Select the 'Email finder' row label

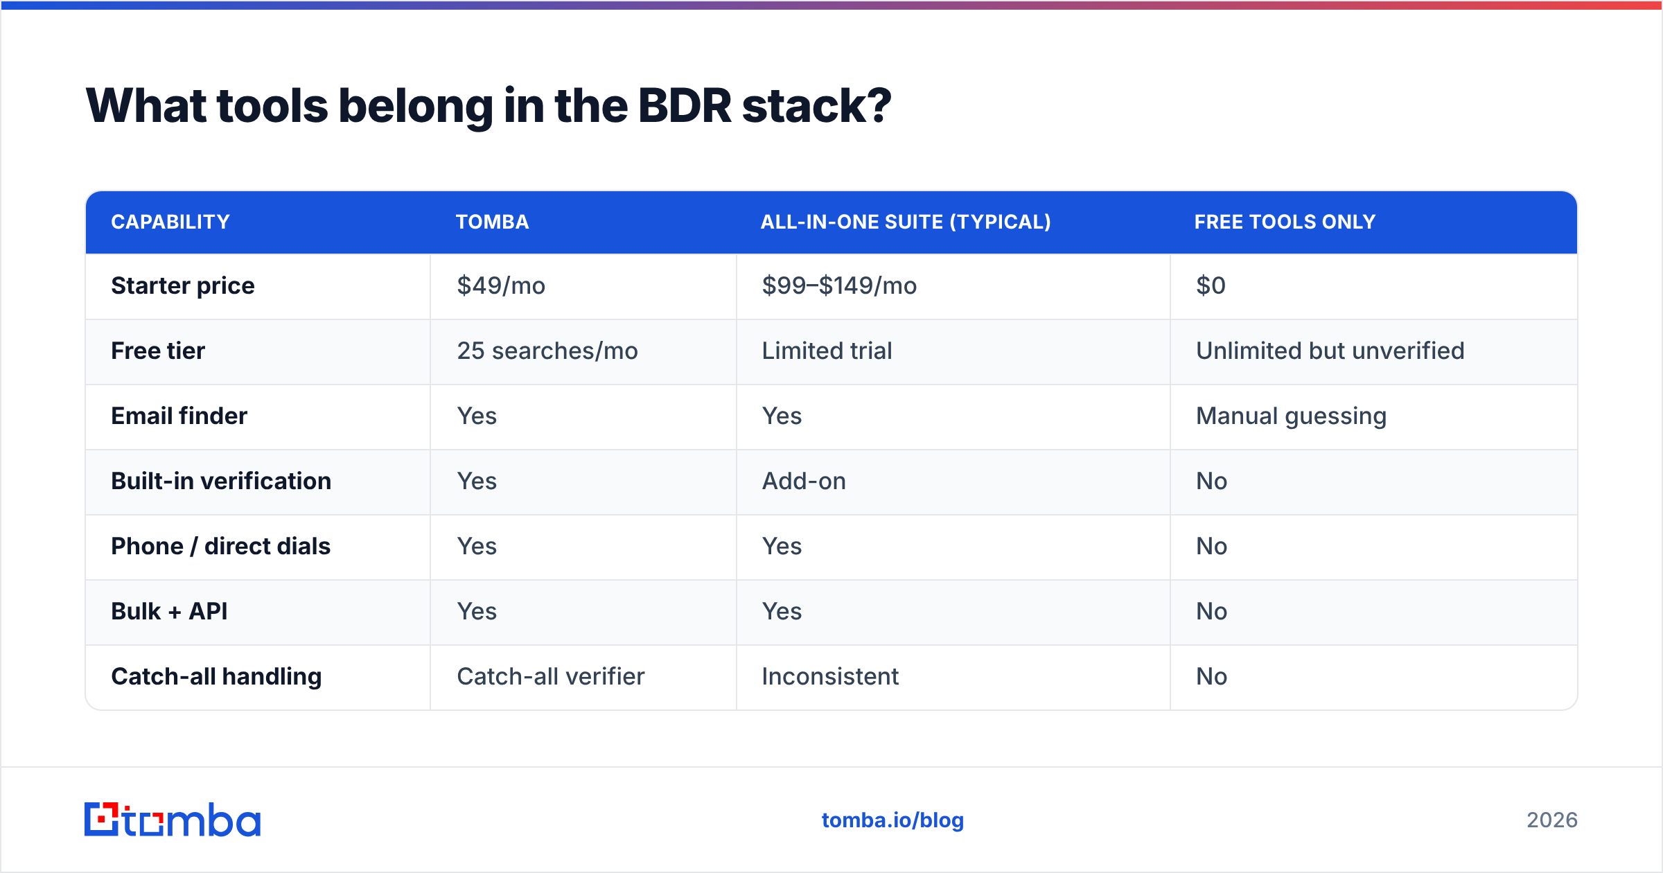pos(179,416)
